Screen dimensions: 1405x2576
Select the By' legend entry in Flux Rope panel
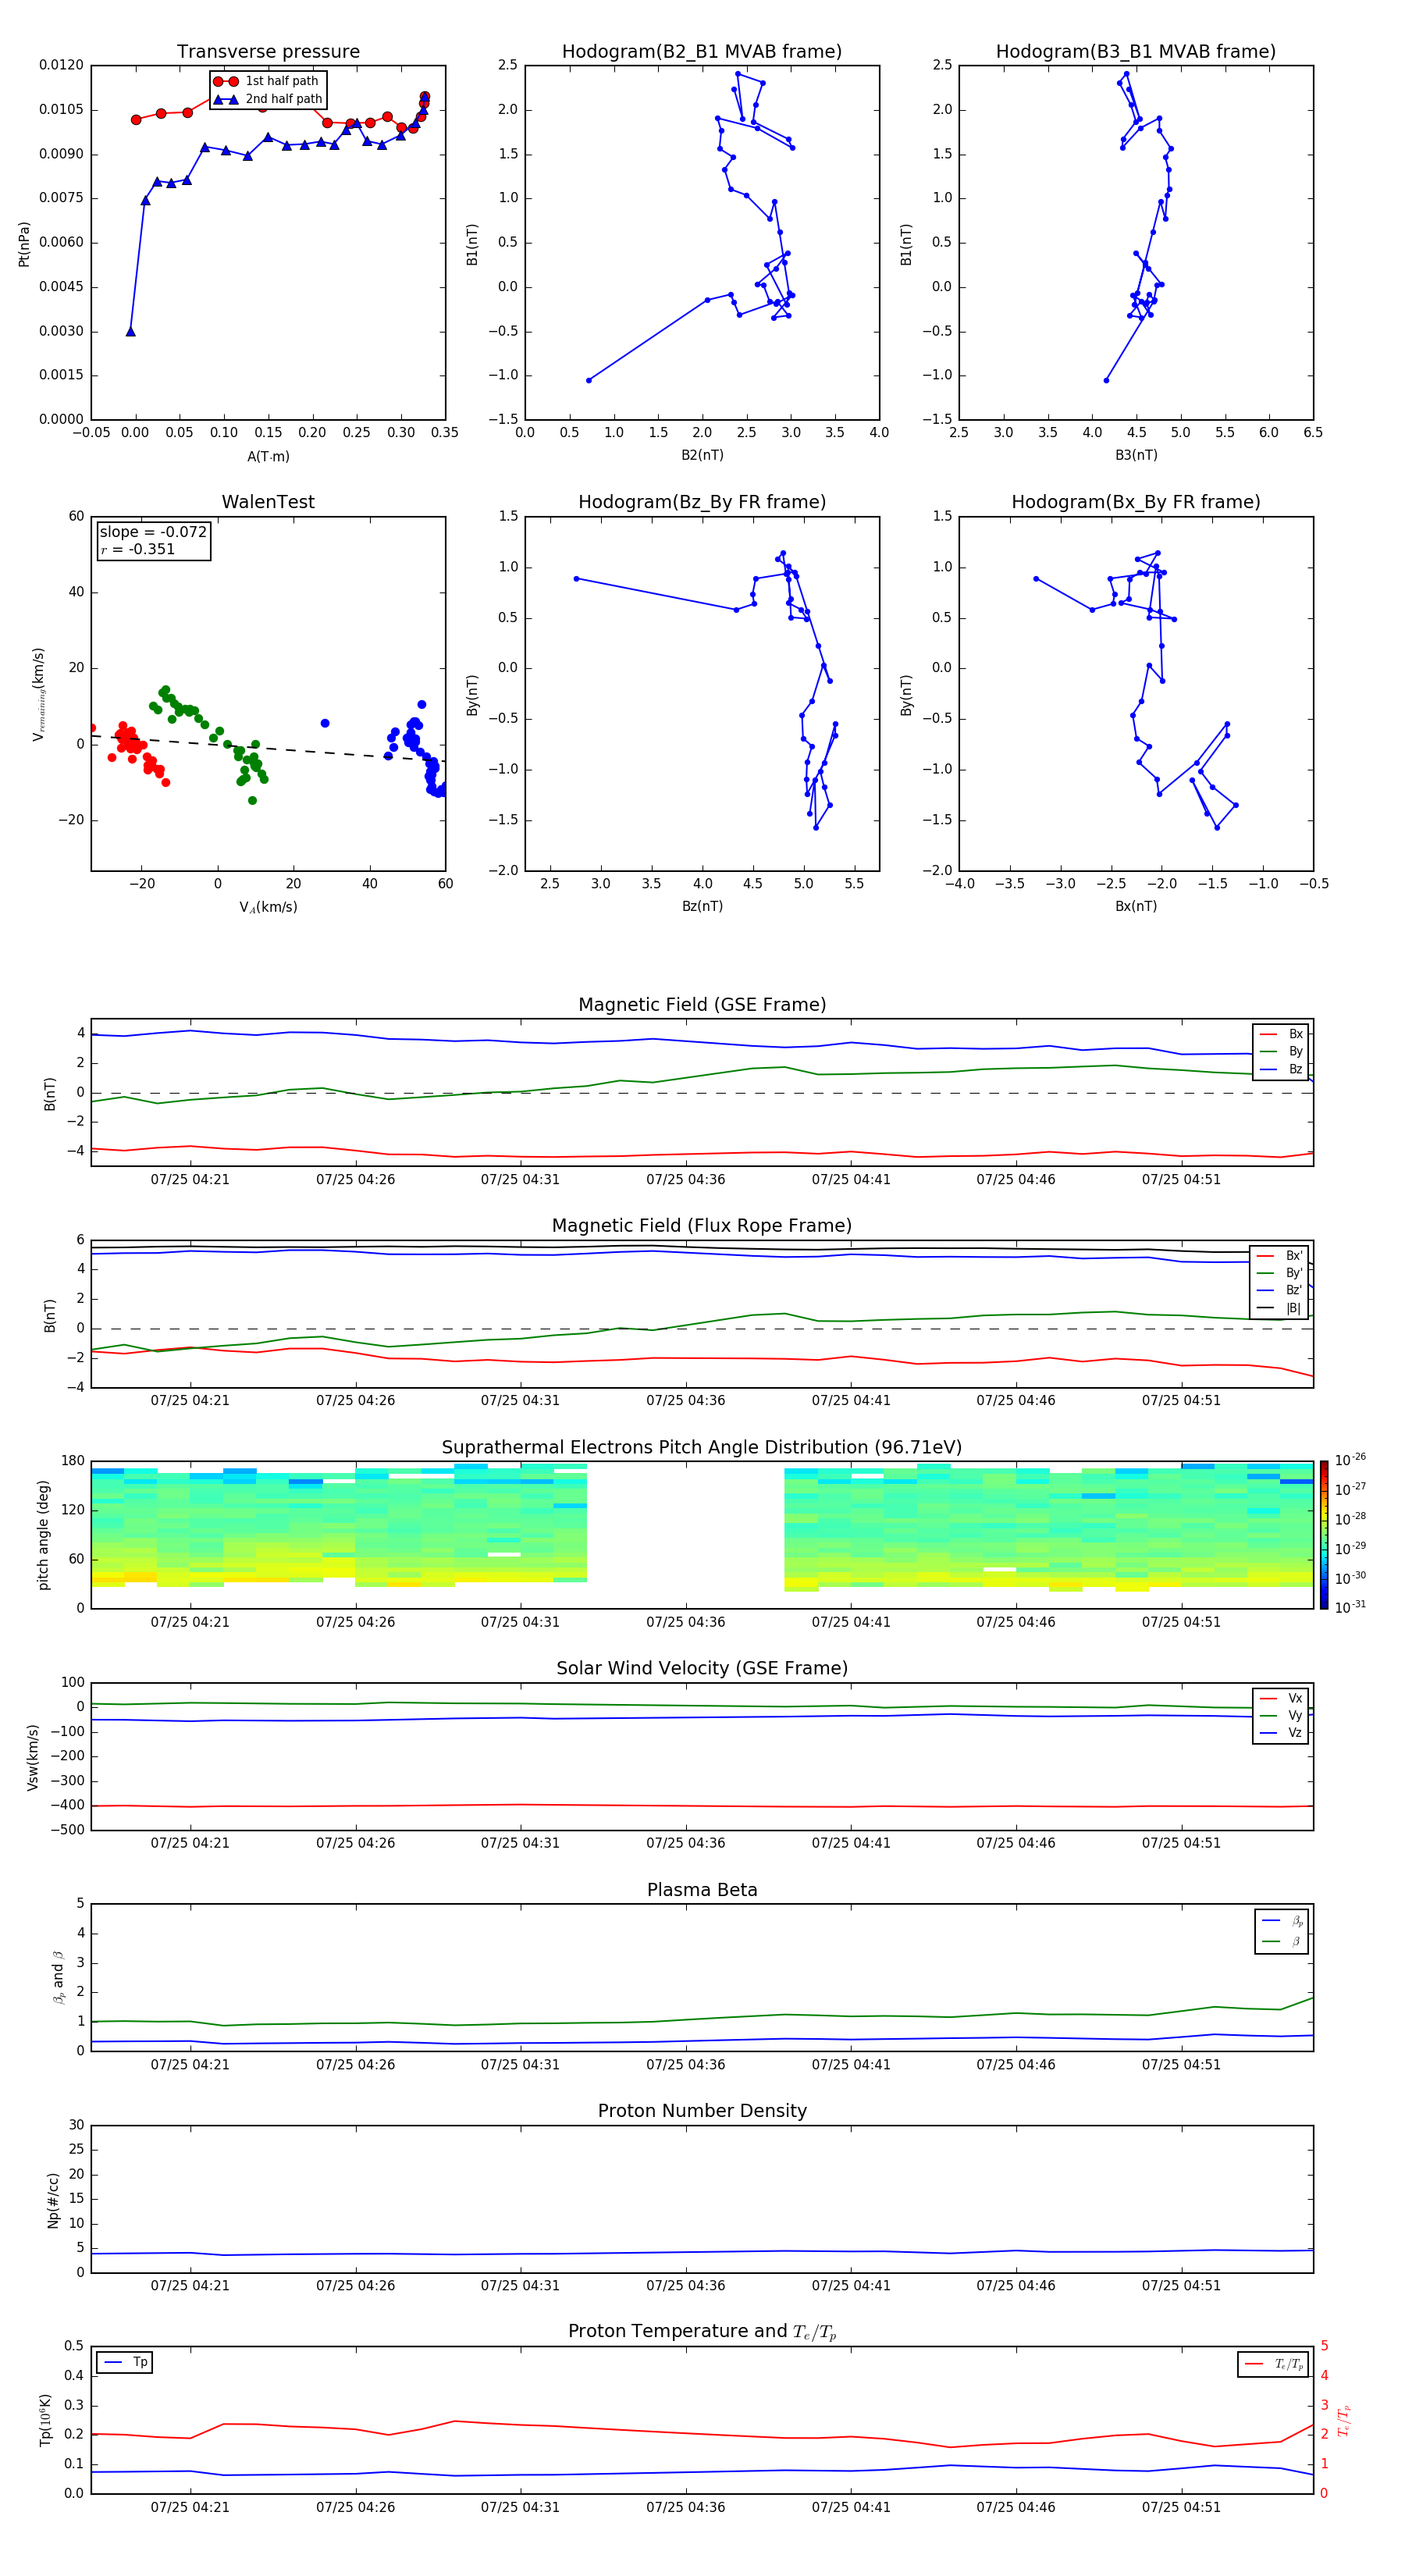pos(1280,1274)
